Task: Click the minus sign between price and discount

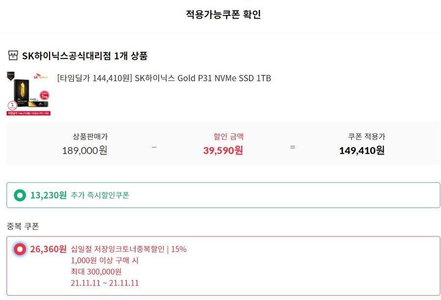Action: point(154,147)
